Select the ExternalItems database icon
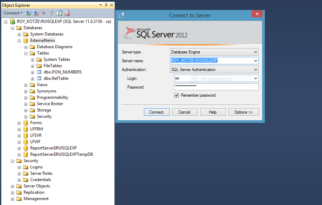This screenshot has width=322, height=205. click(26, 40)
